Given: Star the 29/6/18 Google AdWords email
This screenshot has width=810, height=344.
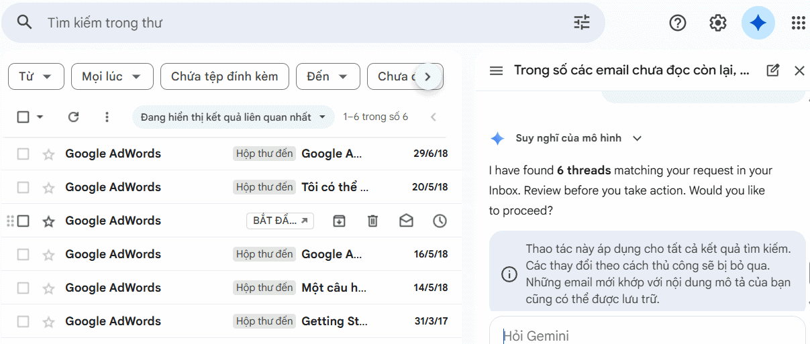Looking at the screenshot, I should [48, 154].
